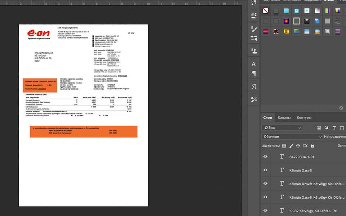Filter layers by pixel layers icon
346x216 pixels.
[x=319, y=127]
